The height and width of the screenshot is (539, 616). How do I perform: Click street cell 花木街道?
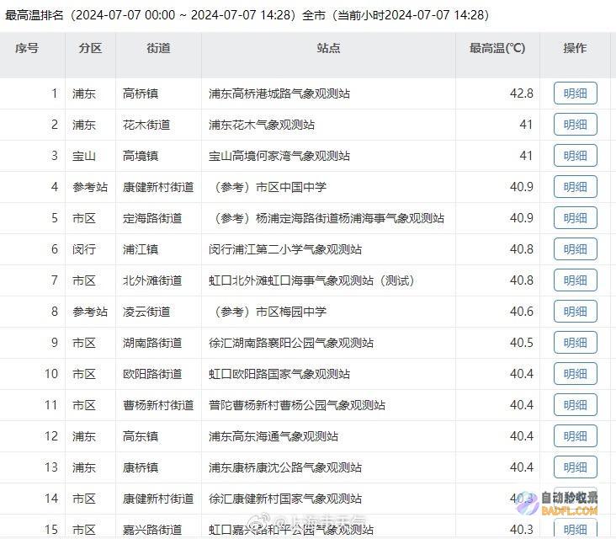point(146,125)
